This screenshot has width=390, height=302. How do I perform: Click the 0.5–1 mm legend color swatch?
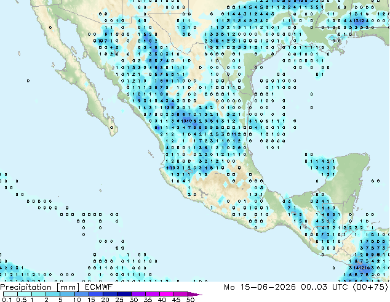[25, 294]
